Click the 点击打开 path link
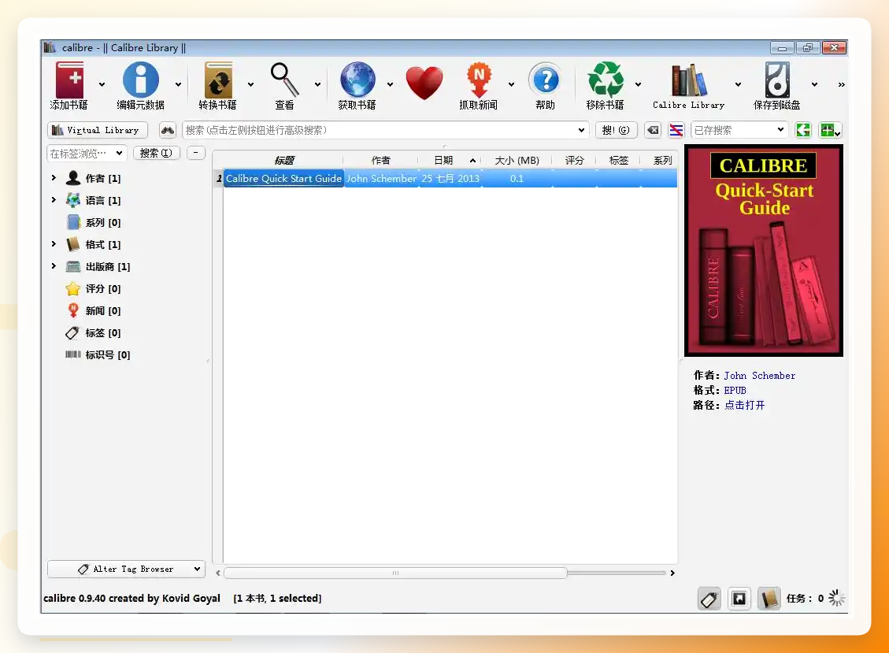889x653 pixels. pos(744,405)
